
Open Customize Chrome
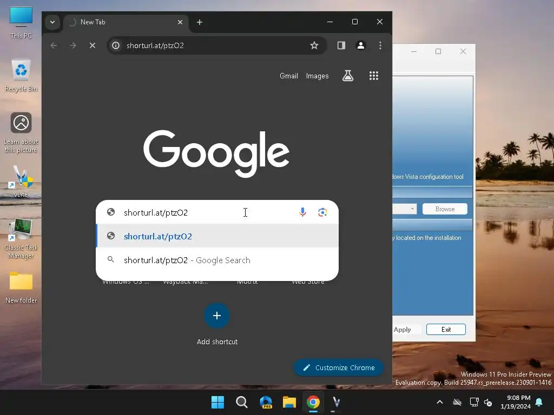click(339, 367)
